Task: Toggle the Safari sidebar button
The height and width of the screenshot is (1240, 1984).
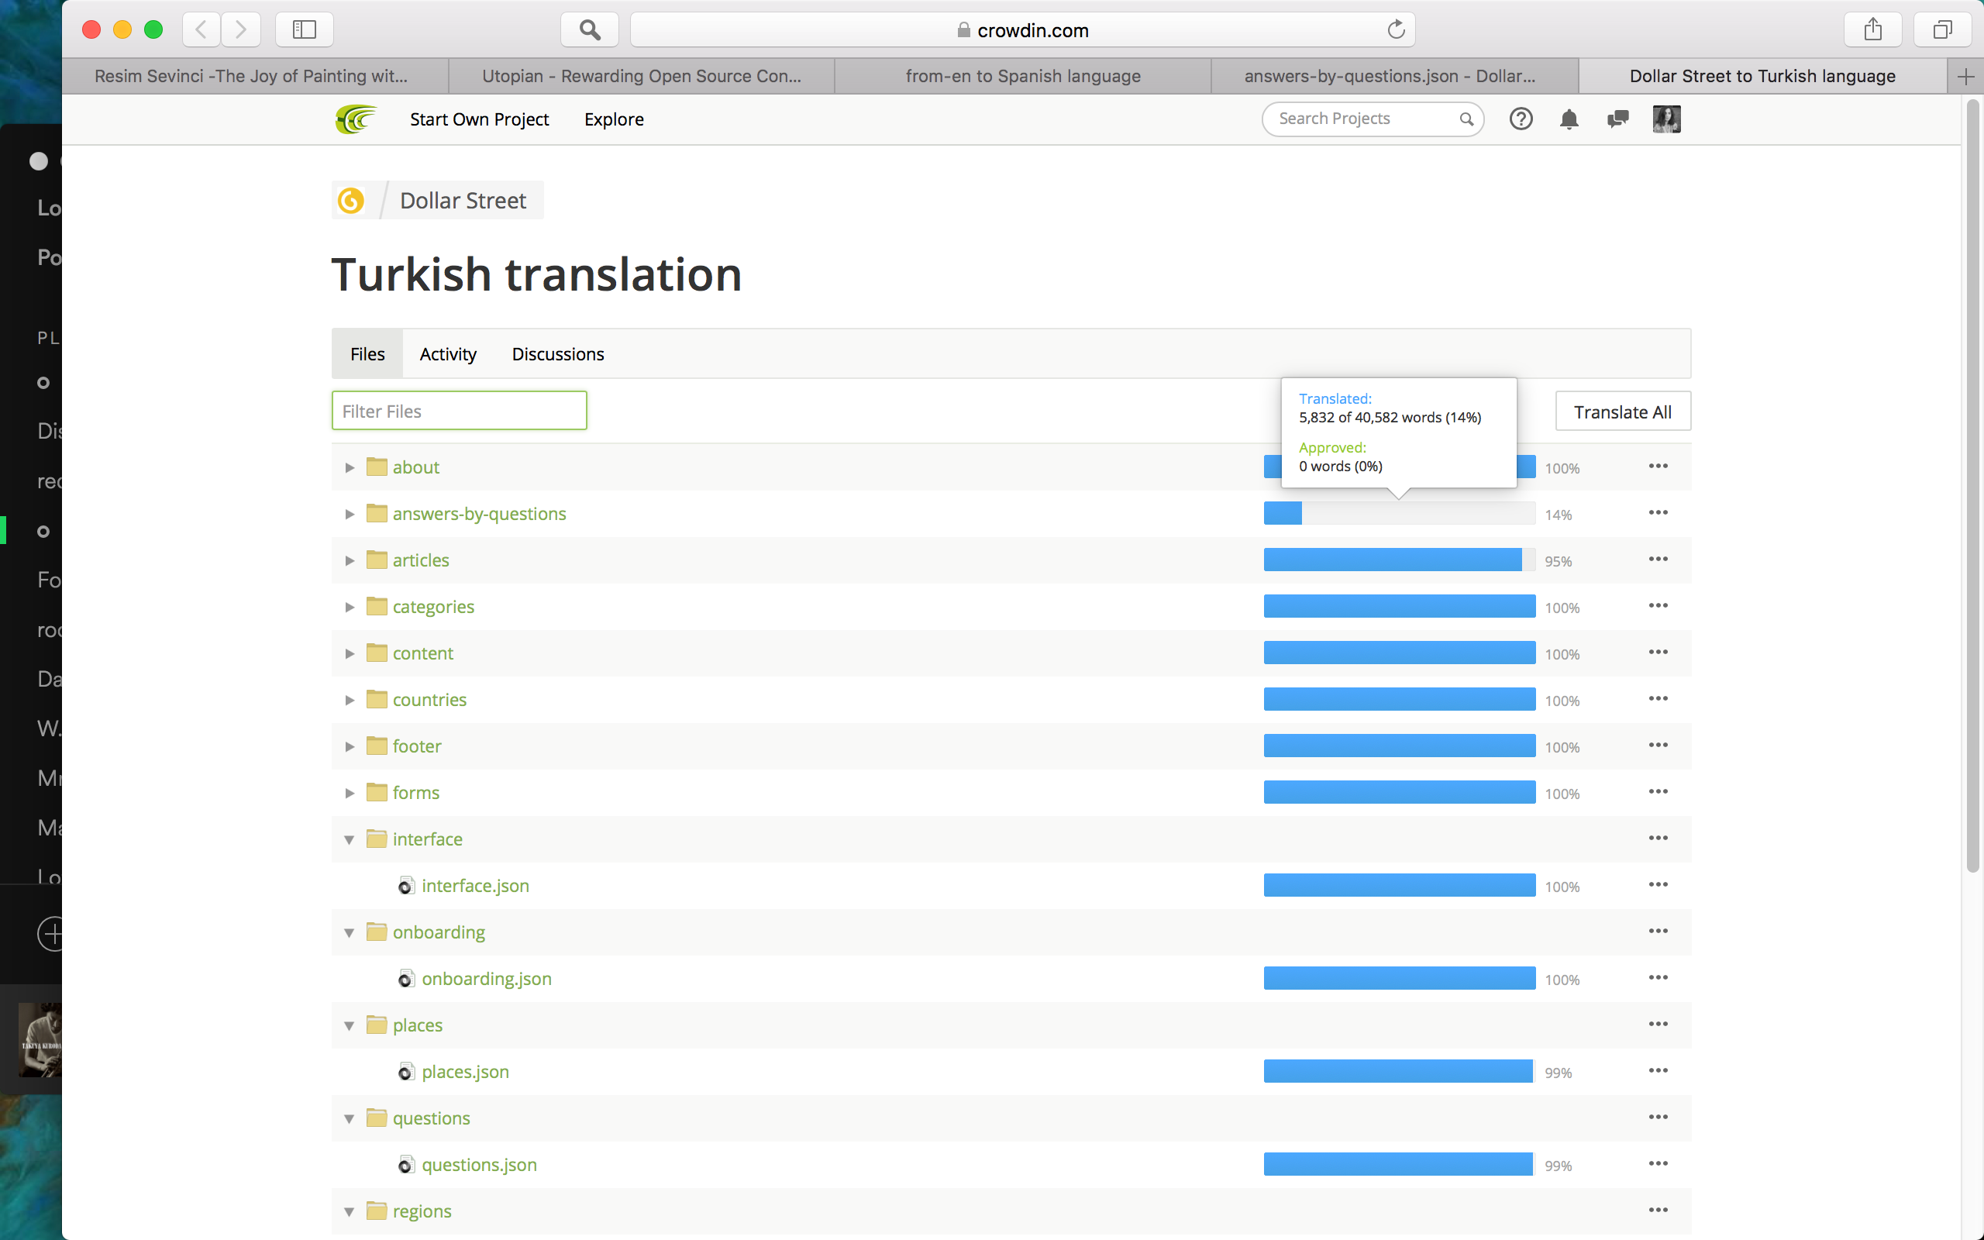Action: point(304,29)
